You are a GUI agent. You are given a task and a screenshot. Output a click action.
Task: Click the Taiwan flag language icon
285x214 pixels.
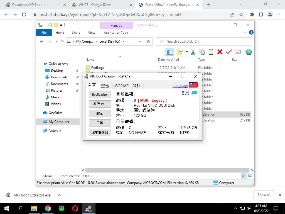click(193, 85)
